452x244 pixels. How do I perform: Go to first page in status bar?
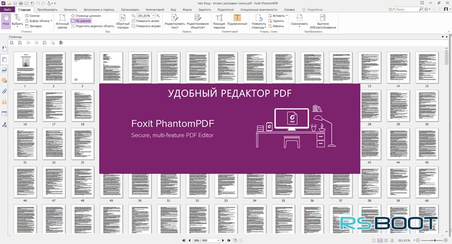pos(184,240)
